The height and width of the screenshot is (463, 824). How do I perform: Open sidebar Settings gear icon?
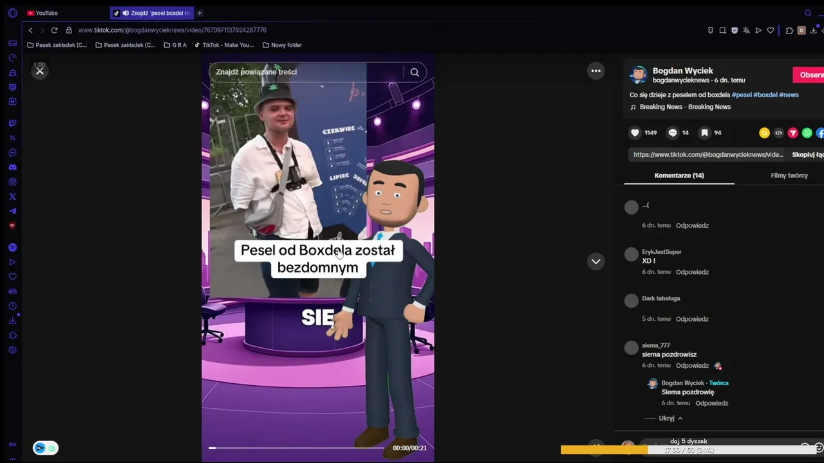(x=12, y=350)
